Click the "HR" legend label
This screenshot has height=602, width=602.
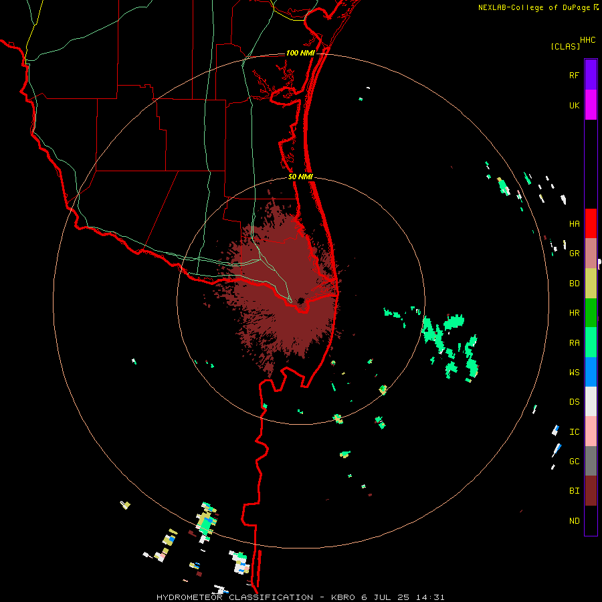pyautogui.click(x=574, y=313)
